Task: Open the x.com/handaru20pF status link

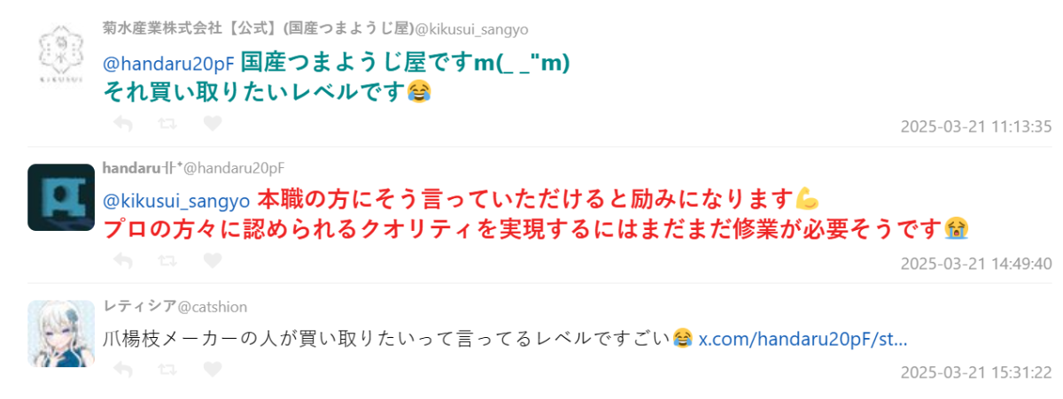Action: pos(803,339)
